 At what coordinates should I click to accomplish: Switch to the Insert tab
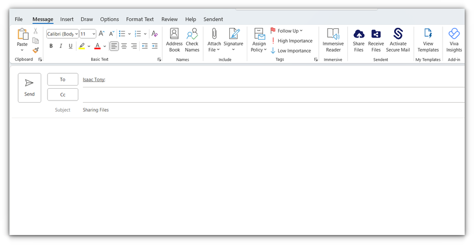coord(66,19)
